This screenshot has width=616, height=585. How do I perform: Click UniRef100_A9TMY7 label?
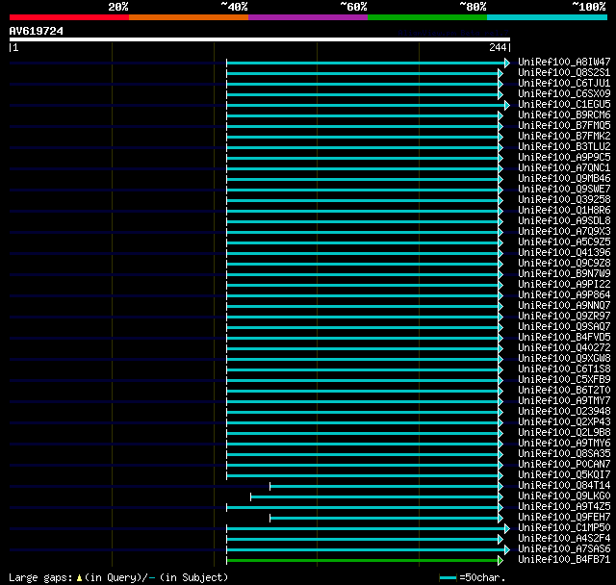pyautogui.click(x=564, y=401)
